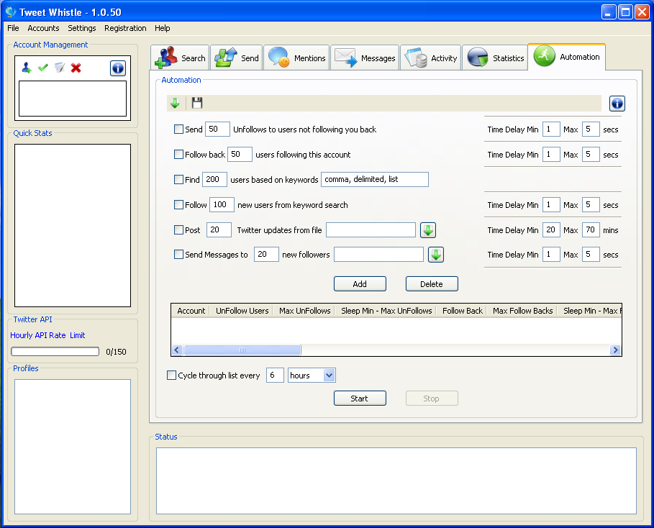Open the File menu
The height and width of the screenshot is (528, 654).
point(14,28)
